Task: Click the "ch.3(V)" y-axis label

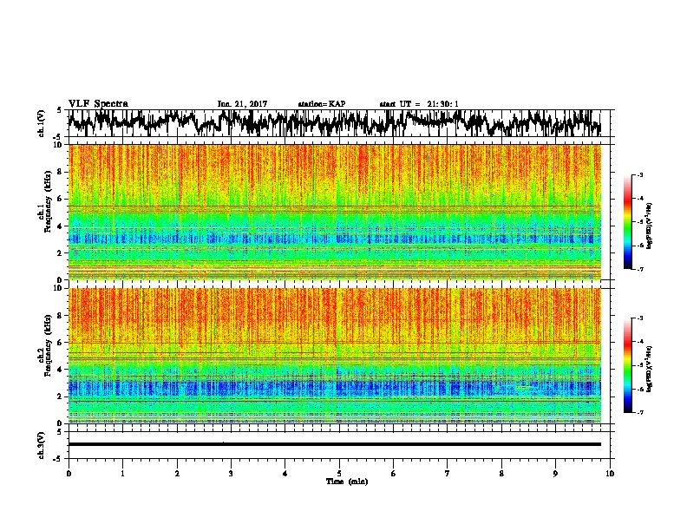Action: pyautogui.click(x=42, y=445)
